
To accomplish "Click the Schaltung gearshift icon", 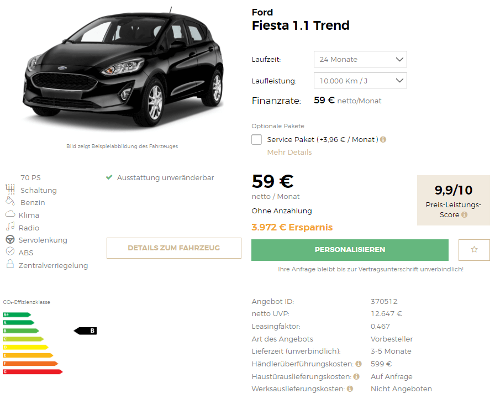I will tap(10, 189).
